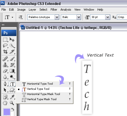
Task: Click the Untitled-1 document title bar
Action: click(x=73, y=28)
